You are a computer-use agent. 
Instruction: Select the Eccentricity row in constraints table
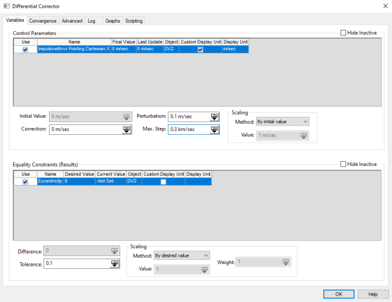coord(50,182)
